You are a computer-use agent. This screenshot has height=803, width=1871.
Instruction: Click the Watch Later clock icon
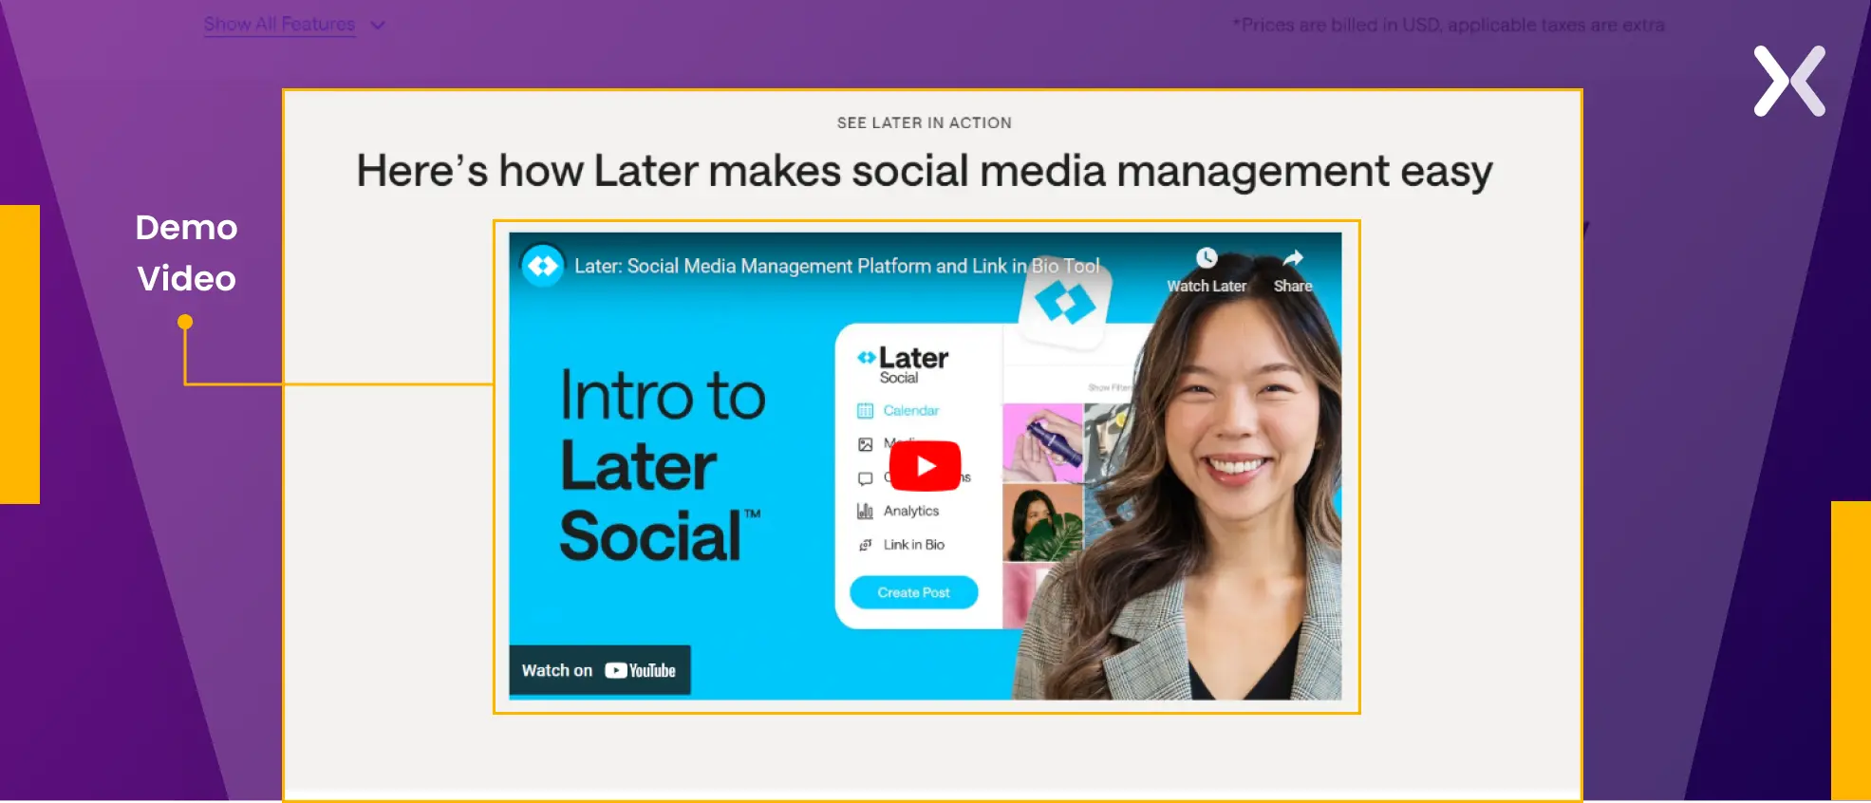(1207, 258)
